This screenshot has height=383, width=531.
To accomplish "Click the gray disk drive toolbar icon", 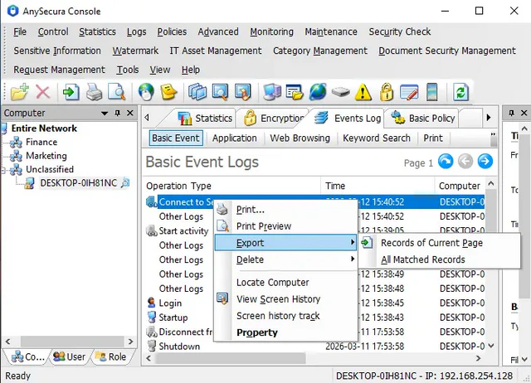I will (x=340, y=92).
